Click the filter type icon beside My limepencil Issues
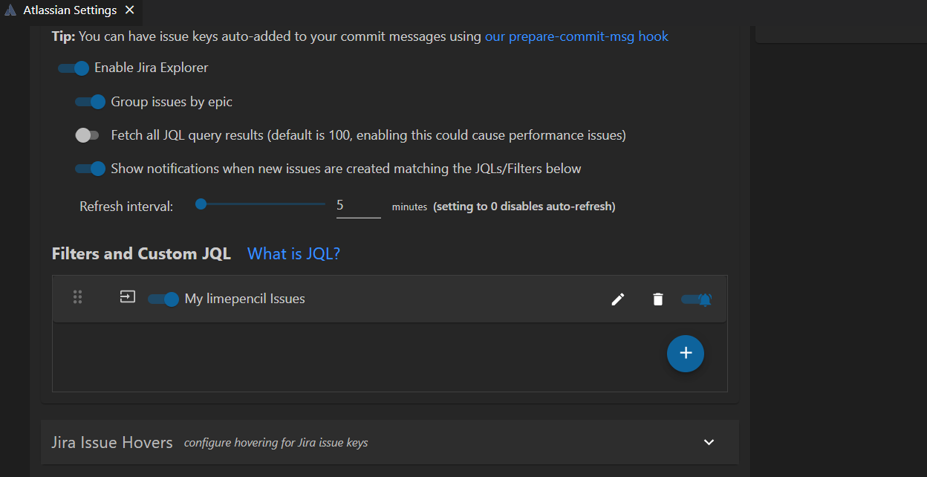The width and height of the screenshot is (927, 477). tap(128, 297)
